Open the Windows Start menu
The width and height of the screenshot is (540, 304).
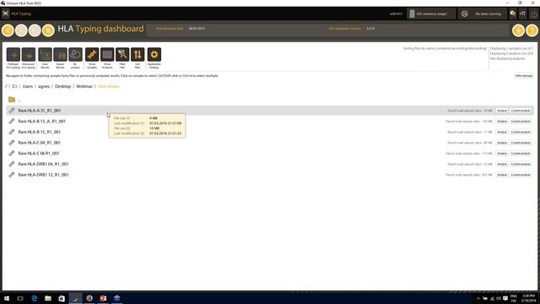point(7,298)
